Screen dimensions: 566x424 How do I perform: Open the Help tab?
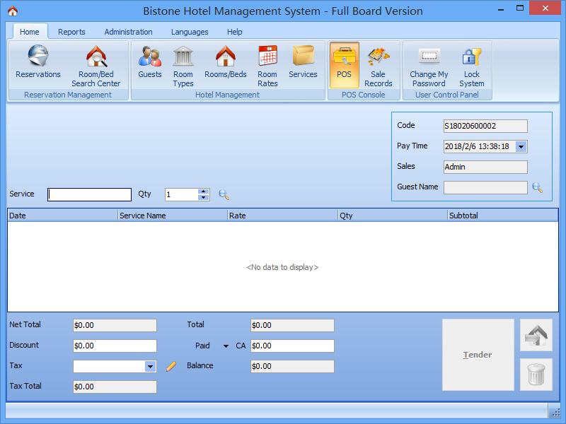(x=235, y=32)
